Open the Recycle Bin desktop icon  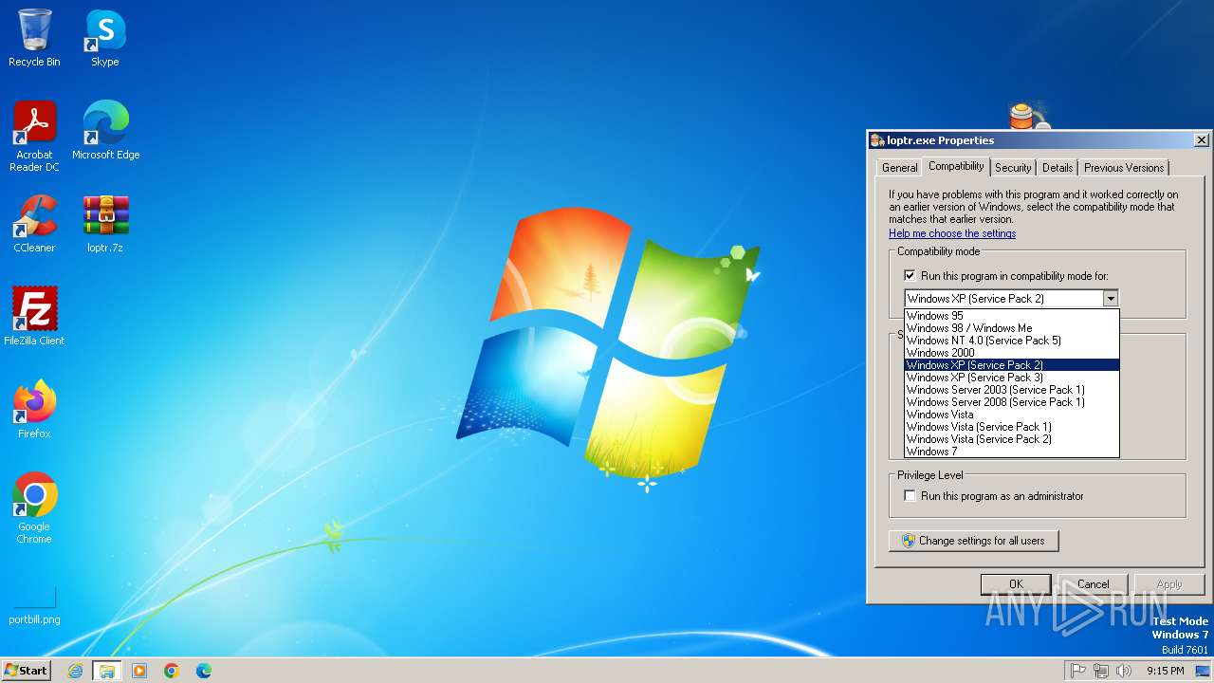click(x=34, y=38)
